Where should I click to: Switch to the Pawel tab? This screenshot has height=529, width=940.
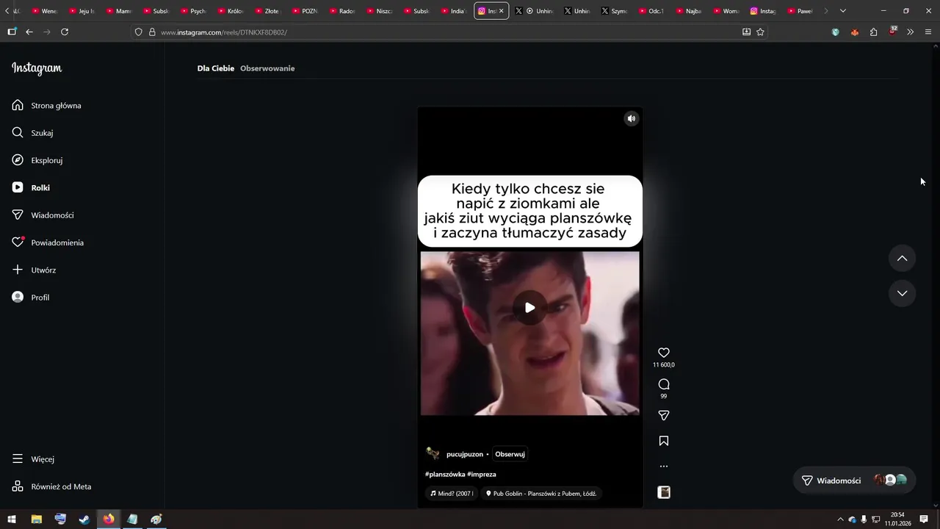click(801, 11)
